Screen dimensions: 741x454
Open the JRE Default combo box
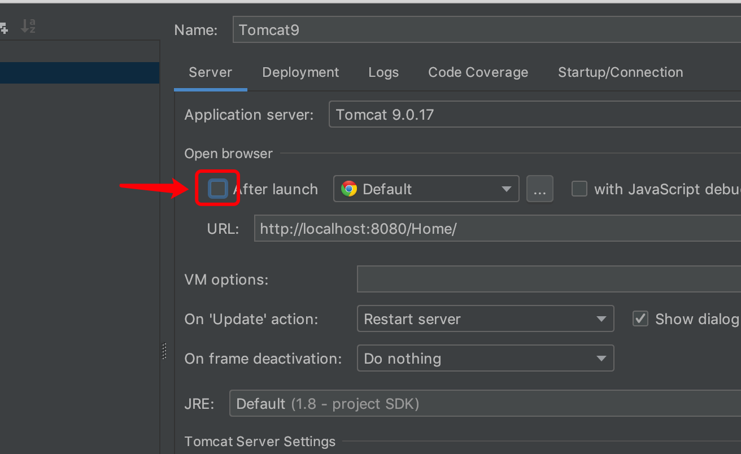tap(485, 404)
